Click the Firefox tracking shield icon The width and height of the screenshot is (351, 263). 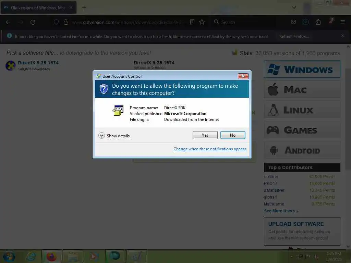coord(56,22)
